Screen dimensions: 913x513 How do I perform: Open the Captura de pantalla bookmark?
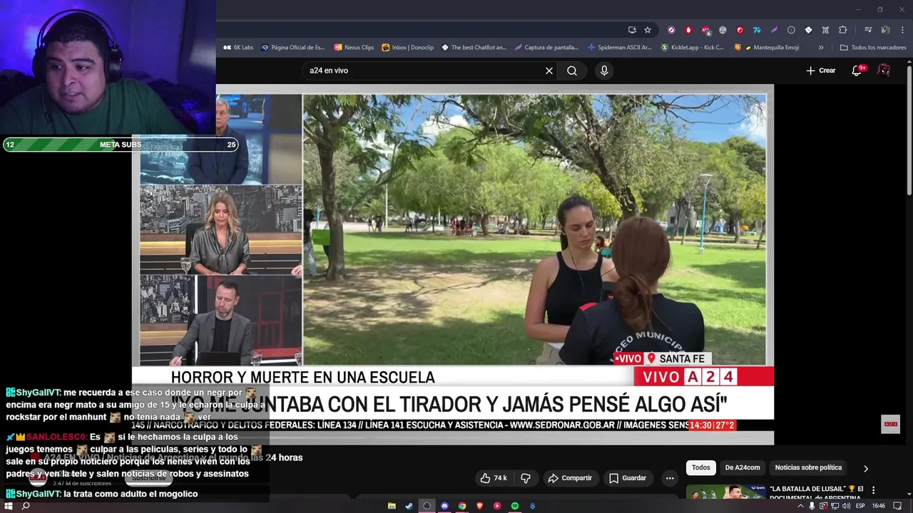(x=546, y=48)
